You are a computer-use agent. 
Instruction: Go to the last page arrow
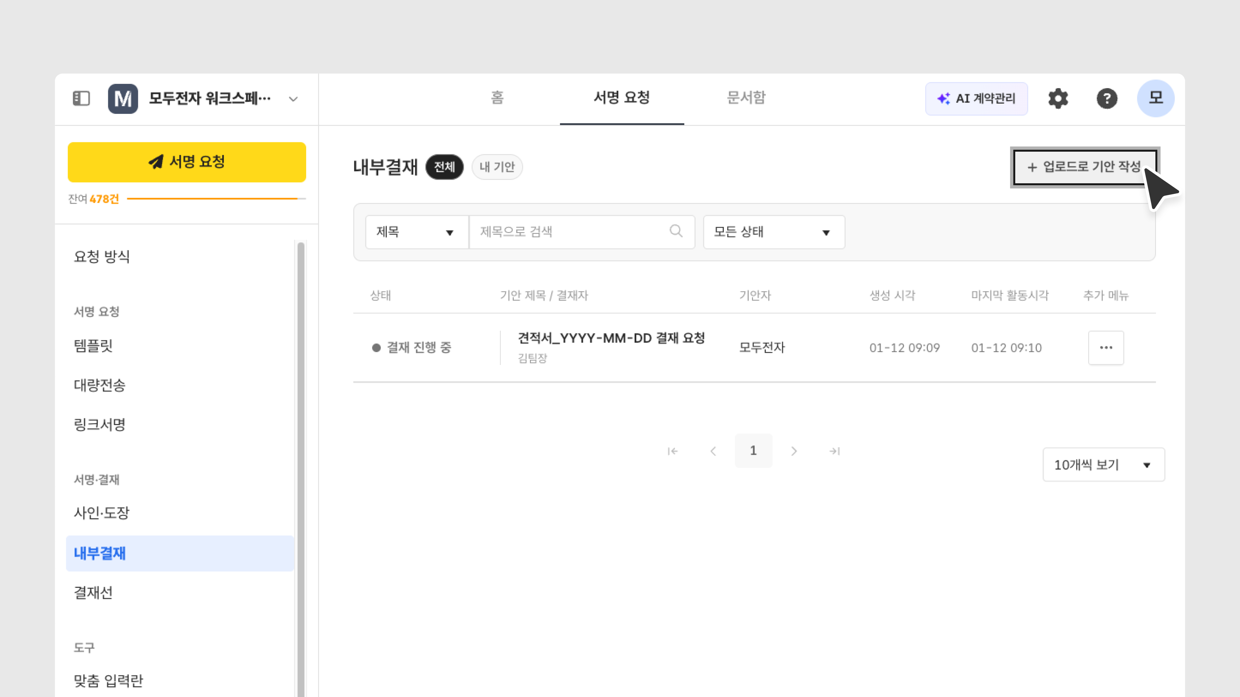834,451
